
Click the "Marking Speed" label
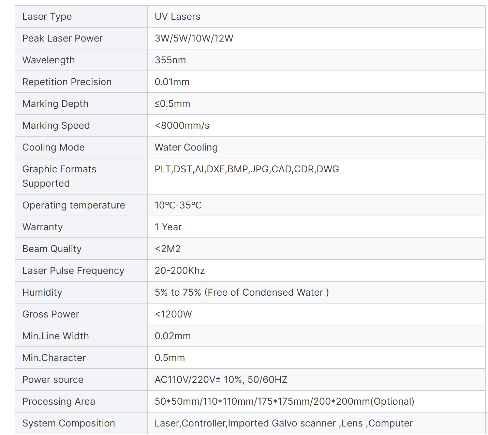56,126
